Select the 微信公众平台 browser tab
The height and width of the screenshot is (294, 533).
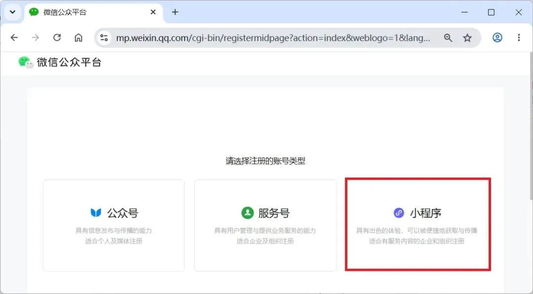pos(93,12)
